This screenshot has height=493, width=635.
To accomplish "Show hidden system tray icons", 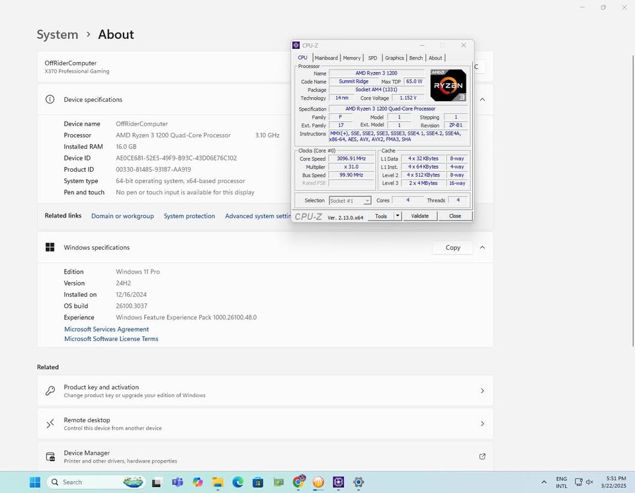I will click(544, 482).
